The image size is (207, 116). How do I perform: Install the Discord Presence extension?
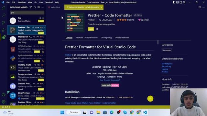coord(41,89)
